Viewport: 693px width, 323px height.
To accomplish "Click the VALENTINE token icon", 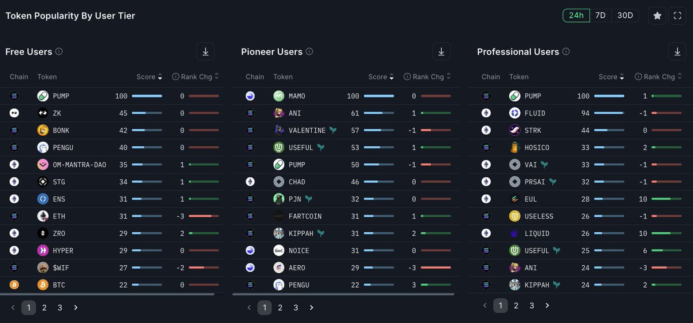I will (x=279, y=130).
